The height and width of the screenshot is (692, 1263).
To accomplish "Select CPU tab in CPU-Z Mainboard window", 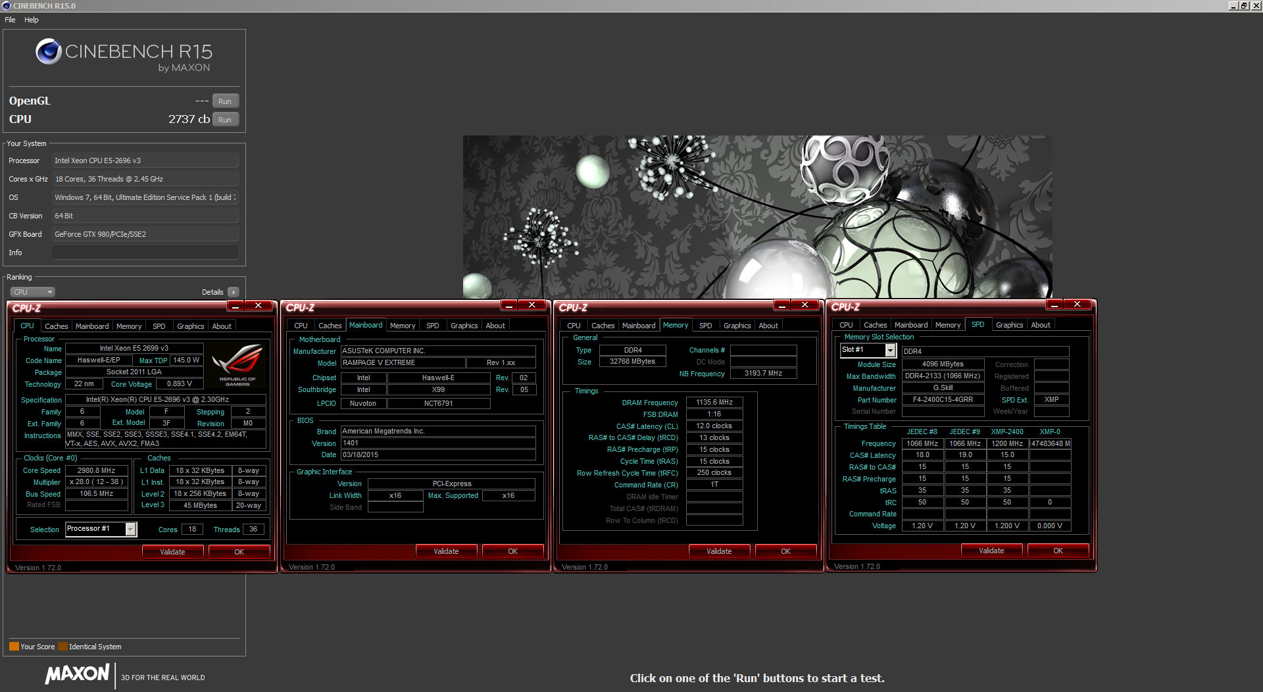I will point(301,326).
